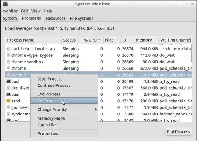Switch to the System tab
197x141 pixels.
pos(10,19)
